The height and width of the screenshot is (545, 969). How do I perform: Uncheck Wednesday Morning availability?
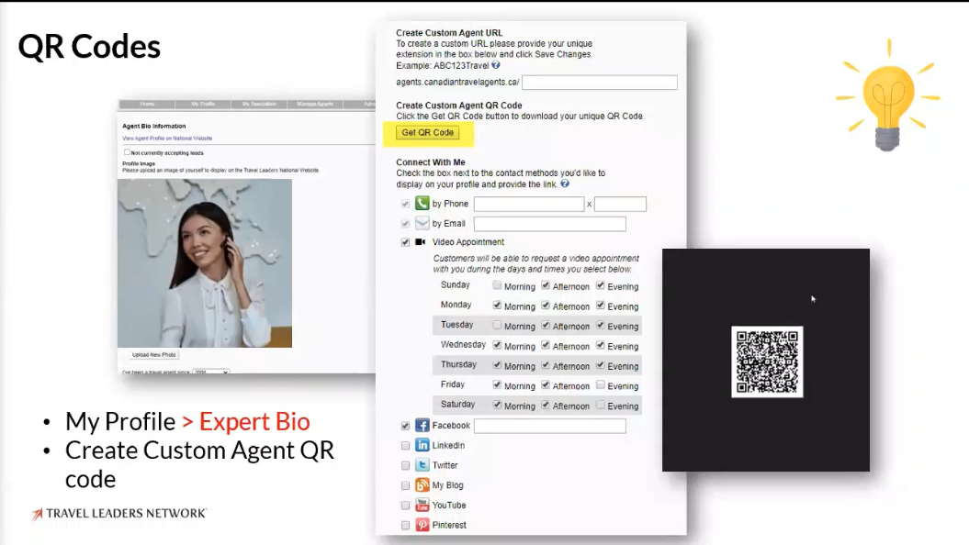pos(497,345)
